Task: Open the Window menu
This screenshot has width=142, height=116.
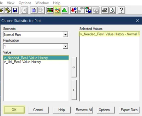Action: (42, 3)
